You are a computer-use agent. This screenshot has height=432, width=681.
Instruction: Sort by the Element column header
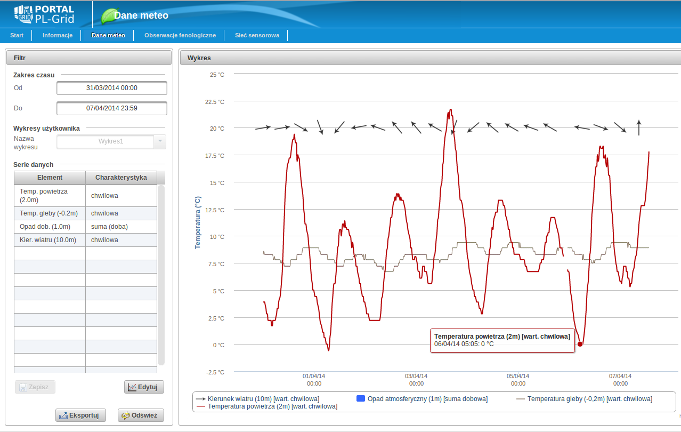50,178
